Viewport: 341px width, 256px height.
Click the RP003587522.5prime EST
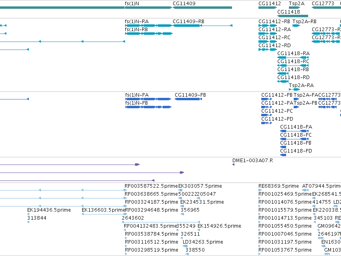click(x=151, y=186)
